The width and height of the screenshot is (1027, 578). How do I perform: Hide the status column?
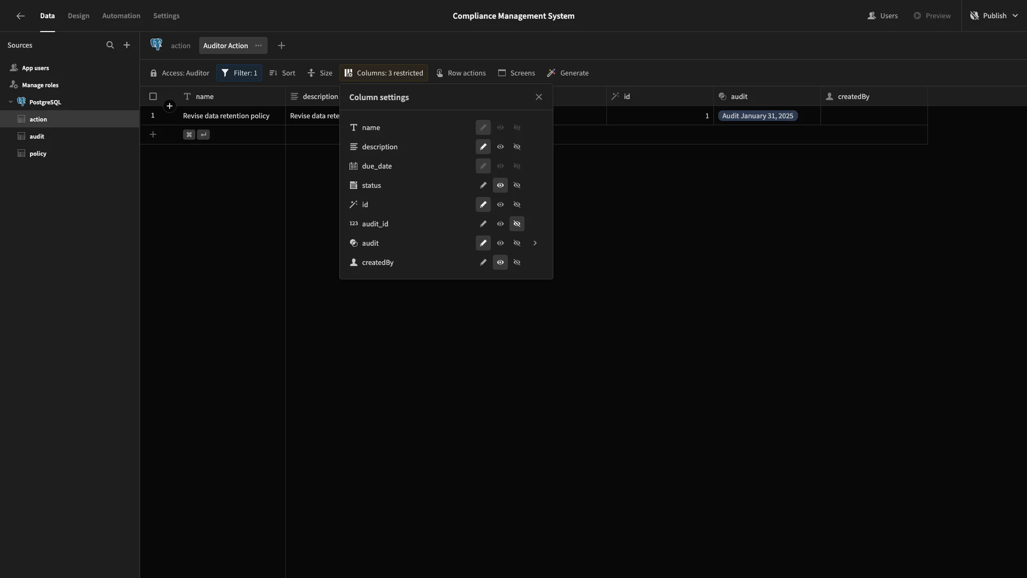tap(517, 185)
